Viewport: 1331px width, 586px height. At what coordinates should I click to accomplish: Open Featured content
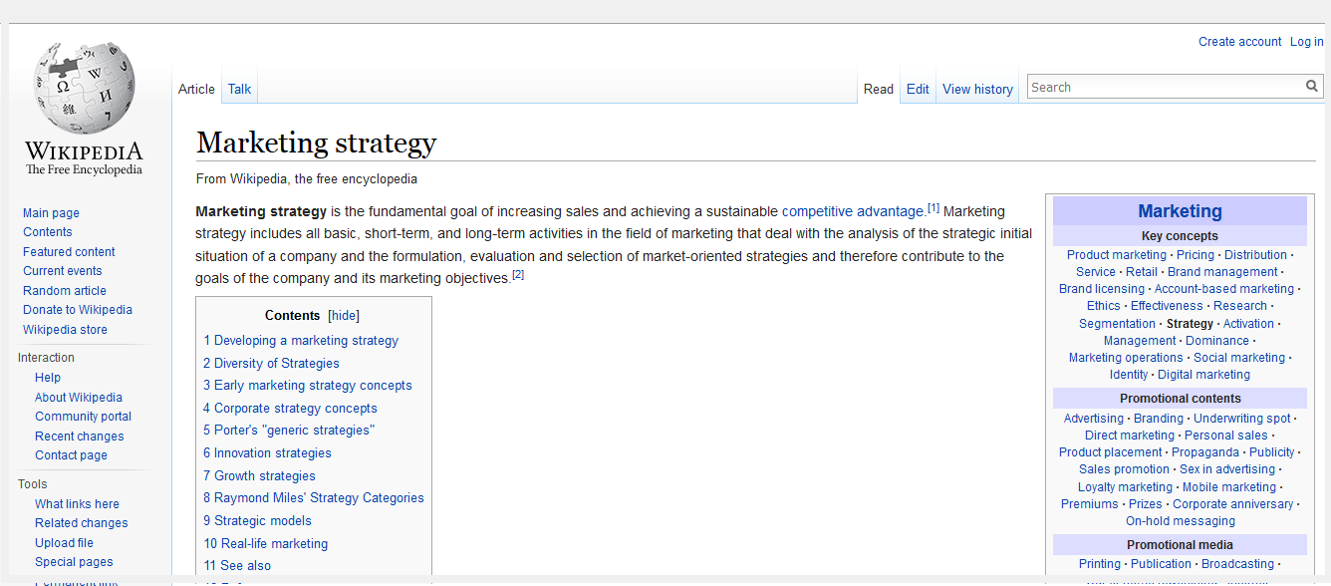pos(69,252)
